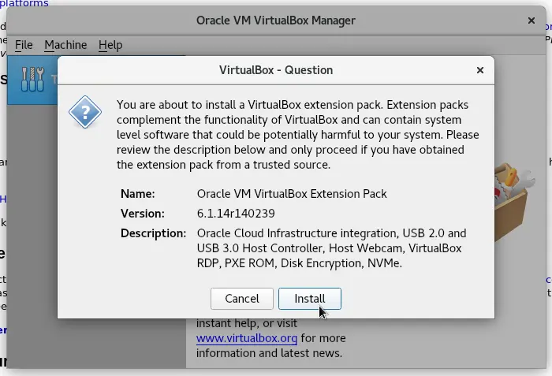552x376 pixels.
Task: Select the Tools icon in manager sidebar
Action: click(x=32, y=79)
